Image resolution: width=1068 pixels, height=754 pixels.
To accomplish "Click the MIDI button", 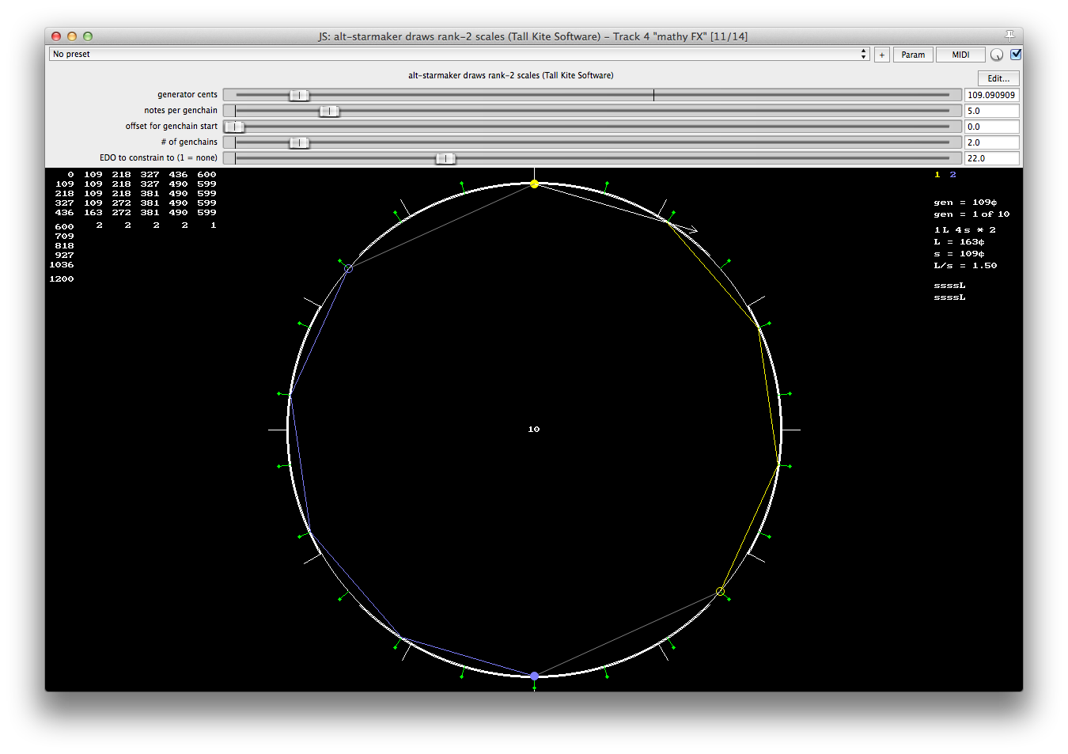I will click(960, 55).
